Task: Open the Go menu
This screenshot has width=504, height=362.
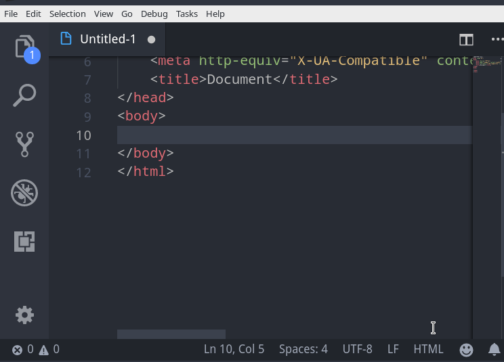Action: [x=127, y=14]
